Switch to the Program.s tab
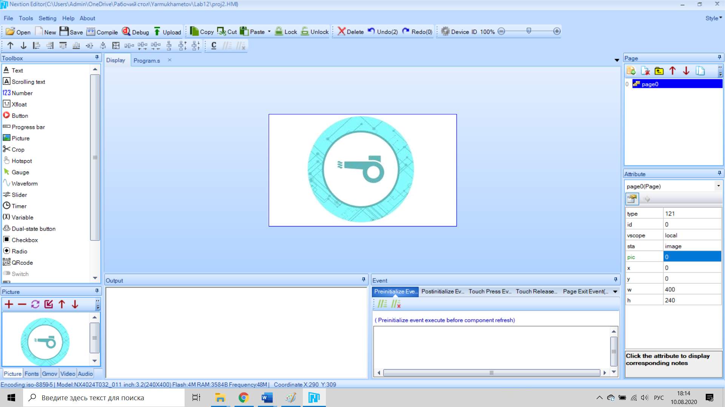 147,60
